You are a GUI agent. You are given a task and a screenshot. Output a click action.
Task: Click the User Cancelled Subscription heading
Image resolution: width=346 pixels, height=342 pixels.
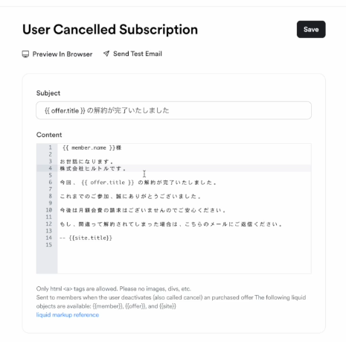click(110, 30)
